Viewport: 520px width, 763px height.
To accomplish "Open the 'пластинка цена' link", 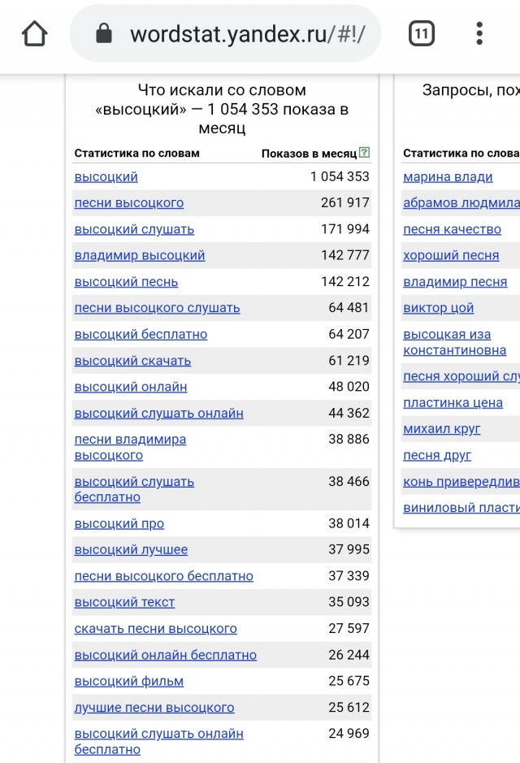I will (x=453, y=403).
